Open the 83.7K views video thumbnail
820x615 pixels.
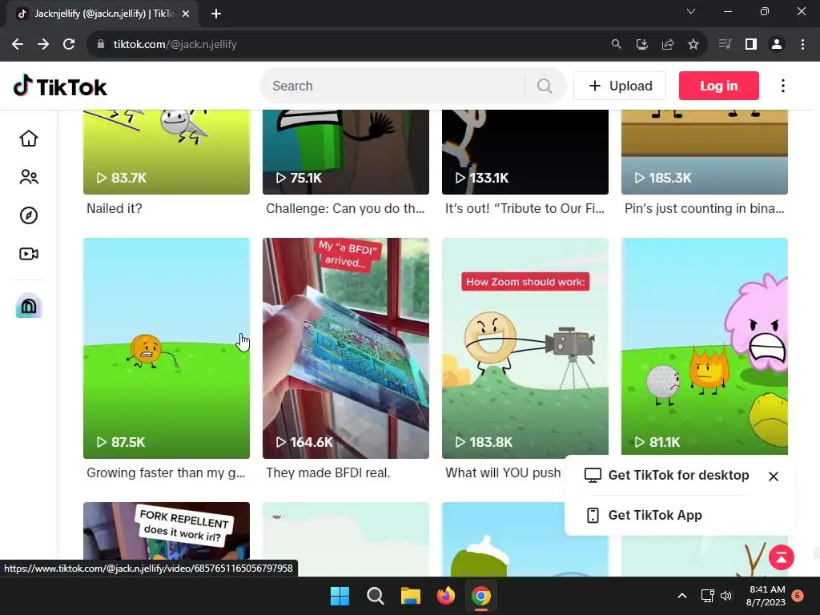coord(167,152)
